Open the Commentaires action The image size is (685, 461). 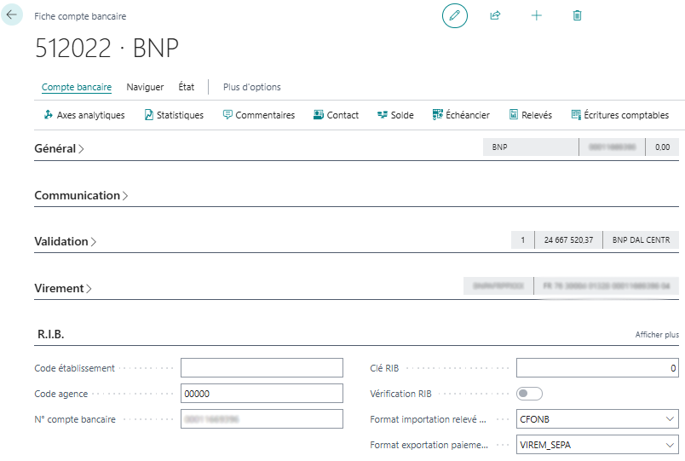click(259, 115)
